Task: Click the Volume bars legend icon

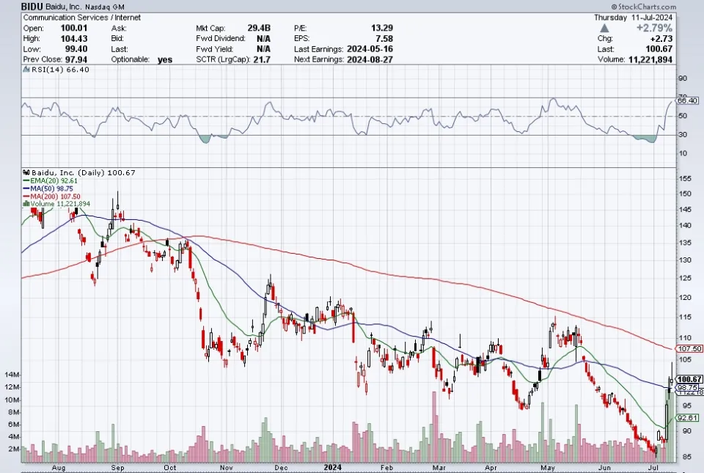Action: (26, 204)
